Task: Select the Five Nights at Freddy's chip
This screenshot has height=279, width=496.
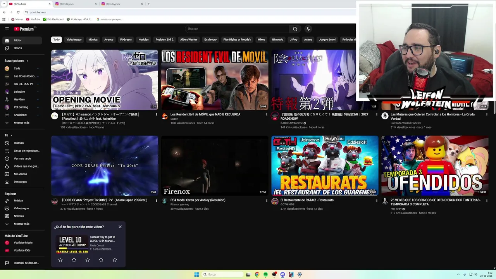Action: (x=237, y=40)
